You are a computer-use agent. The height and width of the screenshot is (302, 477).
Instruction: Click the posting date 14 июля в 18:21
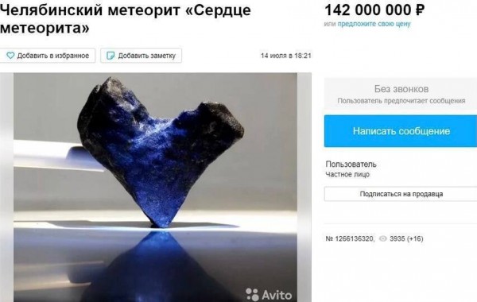tap(286, 56)
